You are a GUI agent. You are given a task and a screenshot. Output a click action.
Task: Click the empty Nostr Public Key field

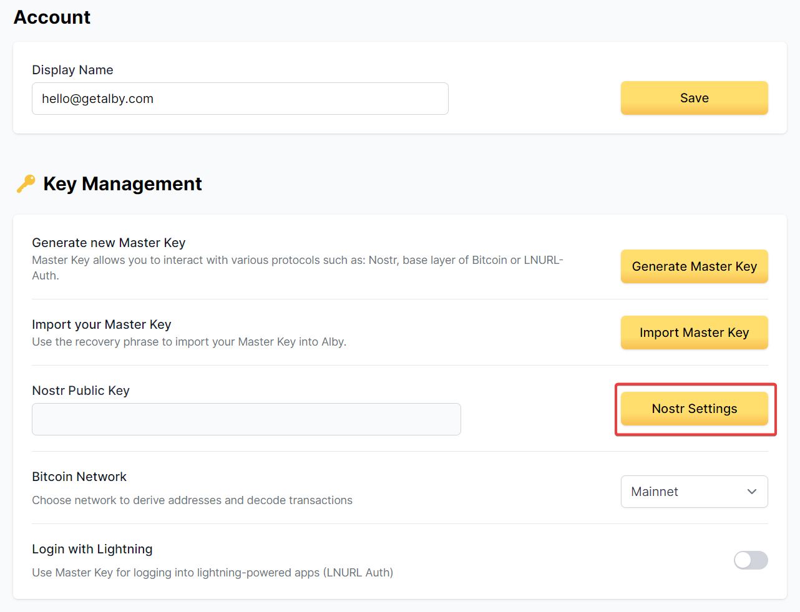coord(246,419)
